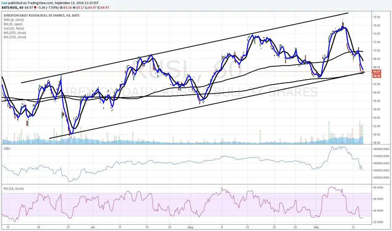Select the "DIREXION DAILY RUSSIA BULL 3X SHARES, 60, BATS" title
Viewport: 392px width, 231px height.
click(42, 16)
